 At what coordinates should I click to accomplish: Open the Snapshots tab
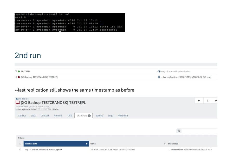pos(83,115)
